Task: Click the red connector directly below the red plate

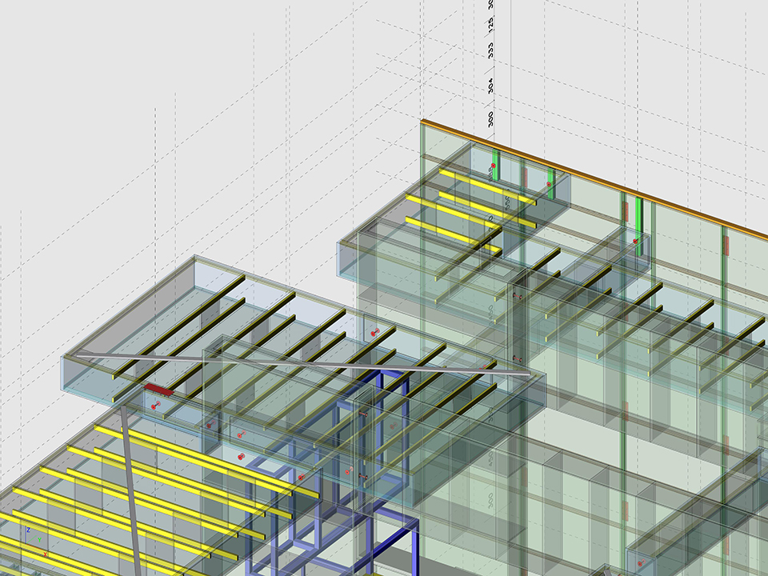Action: coord(155,406)
